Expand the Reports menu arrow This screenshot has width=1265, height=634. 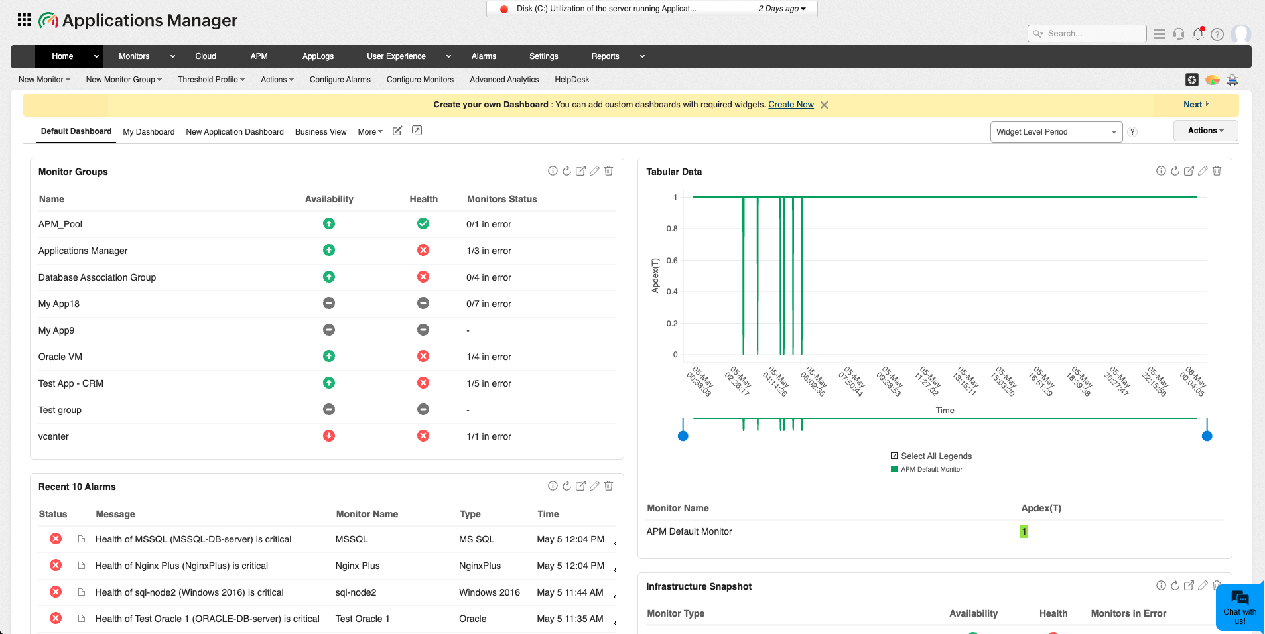tap(642, 56)
